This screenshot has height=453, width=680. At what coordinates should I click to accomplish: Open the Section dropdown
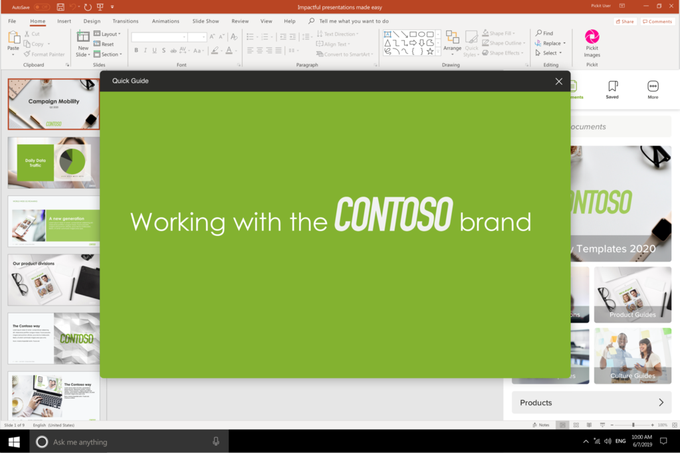[108, 54]
